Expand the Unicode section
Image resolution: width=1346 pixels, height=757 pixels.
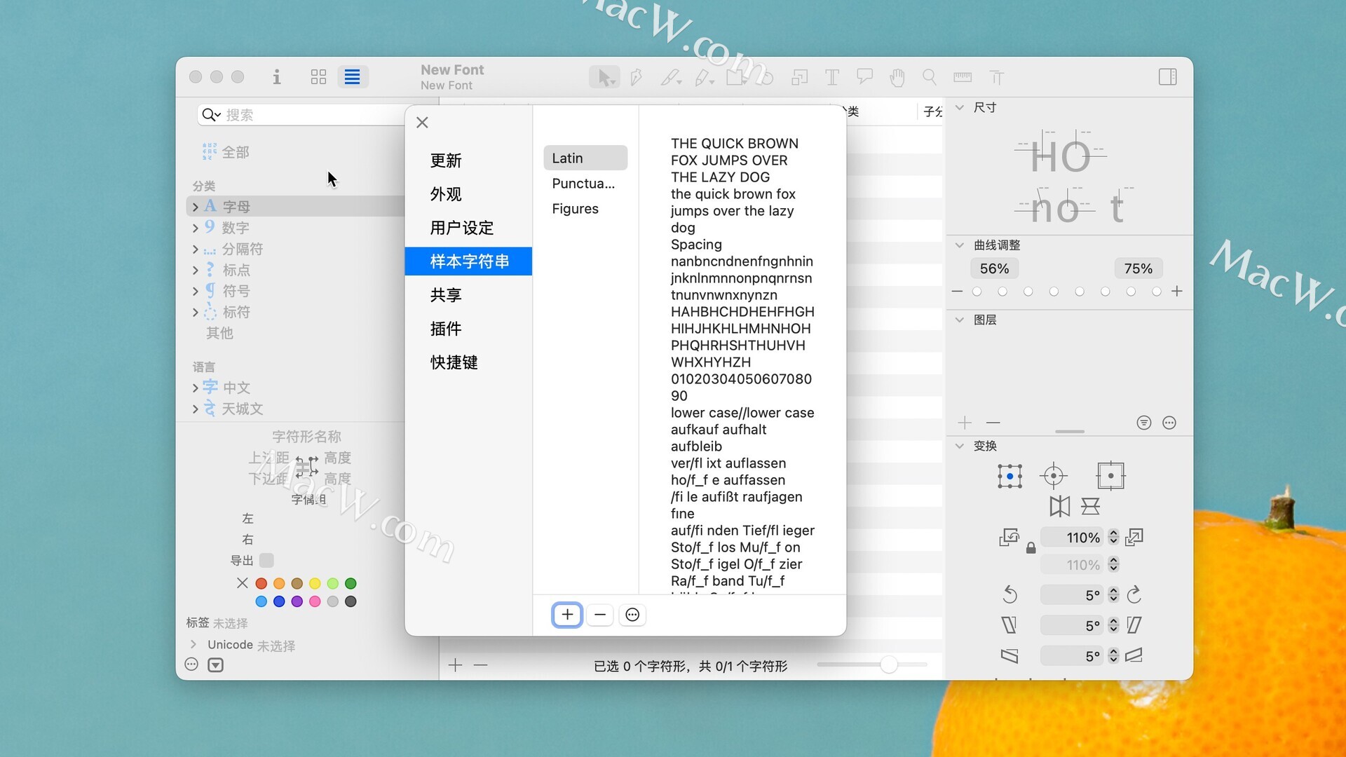pyautogui.click(x=193, y=644)
